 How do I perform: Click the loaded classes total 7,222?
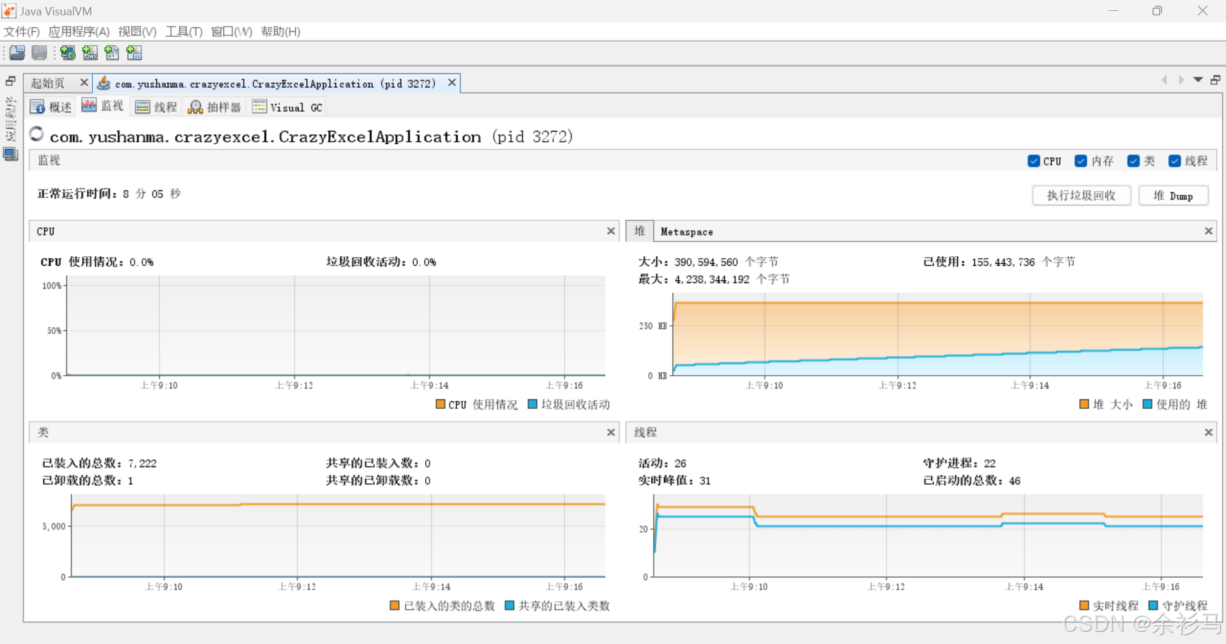pos(142,463)
